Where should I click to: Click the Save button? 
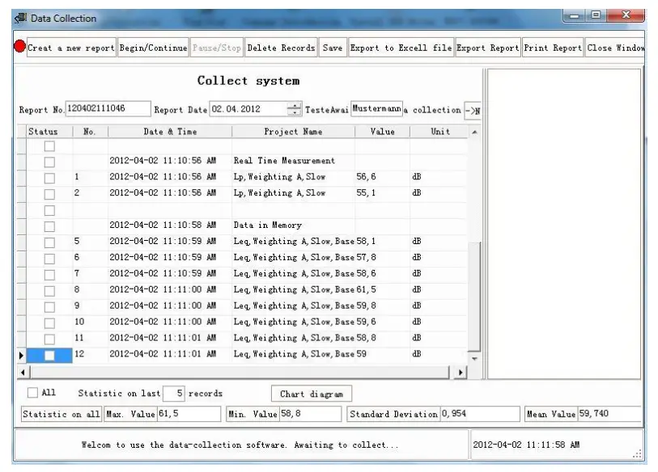tap(333, 48)
